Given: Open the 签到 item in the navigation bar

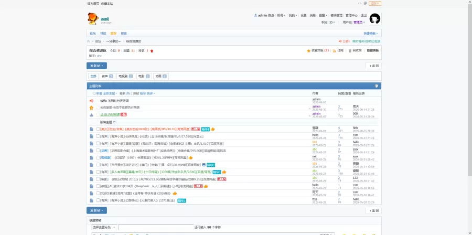Looking at the screenshot, I should pos(113,34).
